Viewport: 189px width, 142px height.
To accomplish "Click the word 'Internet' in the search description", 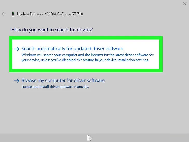I will click(94, 55).
